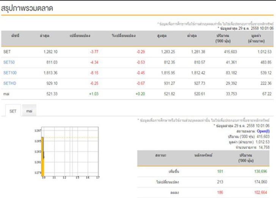Select SET50 percent change -0.53

(141, 62)
